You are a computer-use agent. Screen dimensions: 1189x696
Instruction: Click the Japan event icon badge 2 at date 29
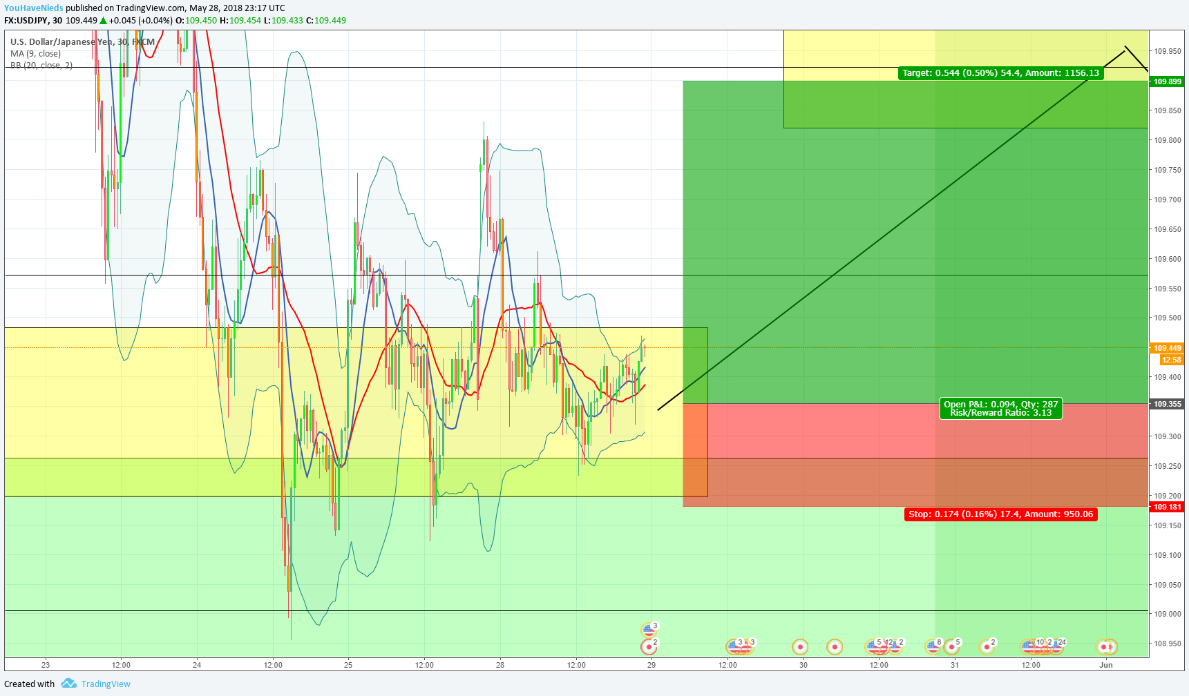pos(649,646)
